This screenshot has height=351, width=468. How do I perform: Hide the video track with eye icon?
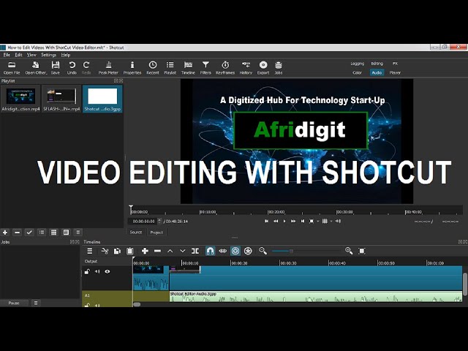[x=107, y=271]
